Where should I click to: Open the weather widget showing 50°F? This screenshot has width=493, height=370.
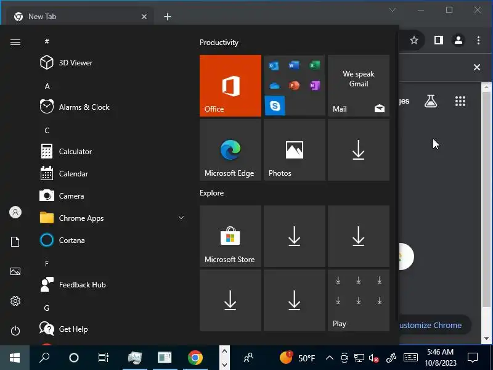pyautogui.click(x=297, y=358)
